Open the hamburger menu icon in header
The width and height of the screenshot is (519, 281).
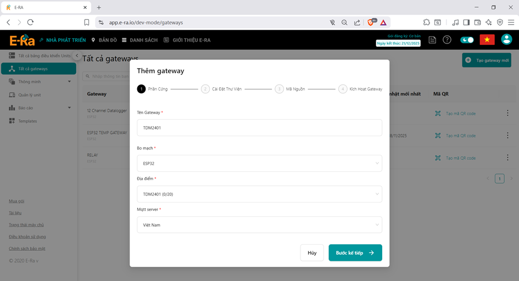coord(511,23)
